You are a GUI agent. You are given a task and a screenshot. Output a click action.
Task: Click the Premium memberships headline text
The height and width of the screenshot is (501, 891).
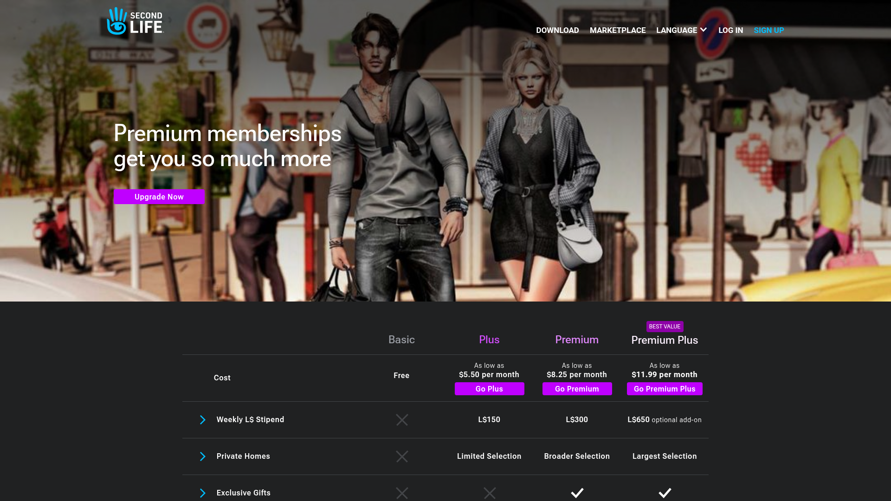click(x=227, y=146)
